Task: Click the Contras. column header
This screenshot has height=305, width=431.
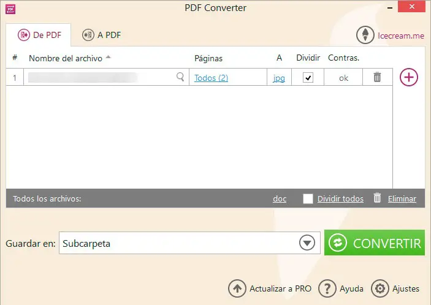Action: [343, 58]
